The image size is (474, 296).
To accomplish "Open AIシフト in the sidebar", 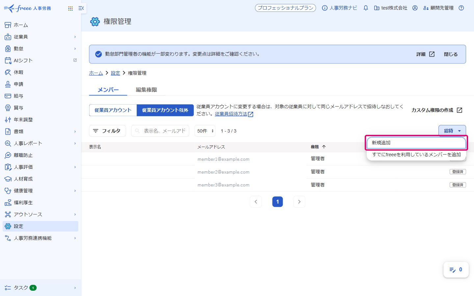I will coord(40,61).
